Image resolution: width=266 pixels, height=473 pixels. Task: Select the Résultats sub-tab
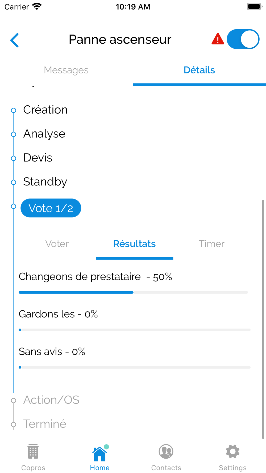(134, 244)
